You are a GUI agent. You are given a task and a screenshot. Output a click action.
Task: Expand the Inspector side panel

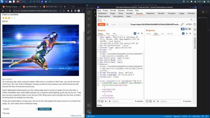[195, 43]
